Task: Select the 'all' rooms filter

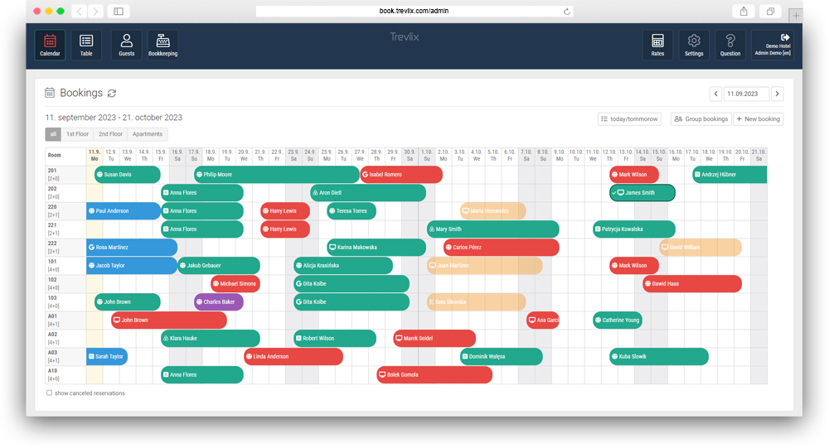Action: (53, 134)
